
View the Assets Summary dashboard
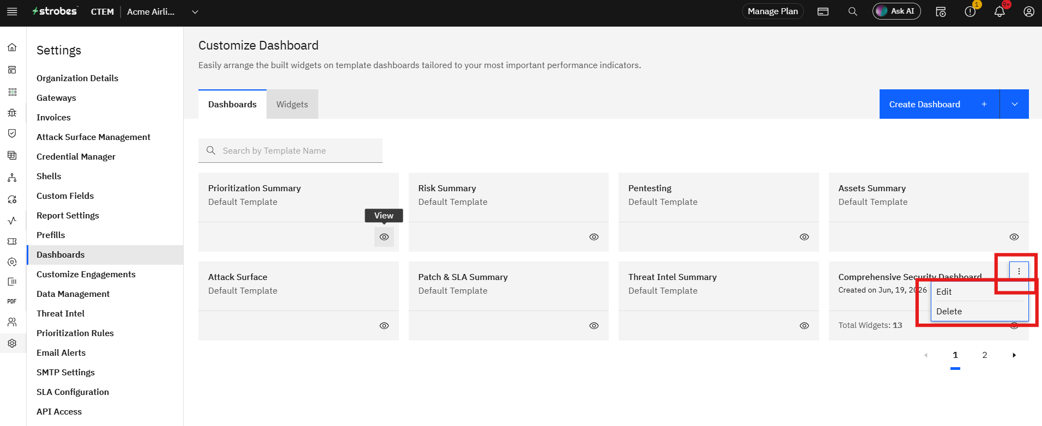click(1014, 237)
